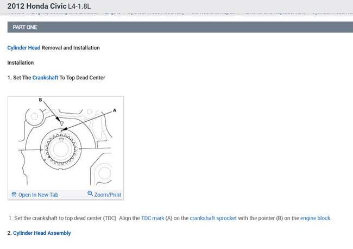Open the crankshaft sprocket link
Screen dimensions: 353x249
(x=213, y=218)
